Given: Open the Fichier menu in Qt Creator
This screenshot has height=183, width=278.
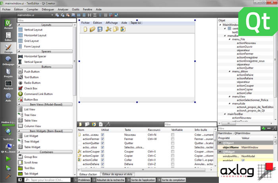Looking at the screenshot, I should [6, 10].
